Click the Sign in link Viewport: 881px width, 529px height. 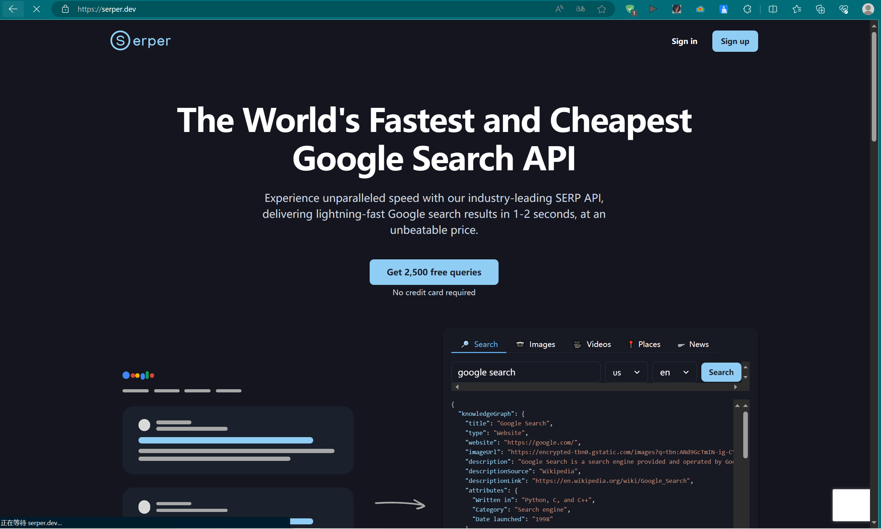684,41
